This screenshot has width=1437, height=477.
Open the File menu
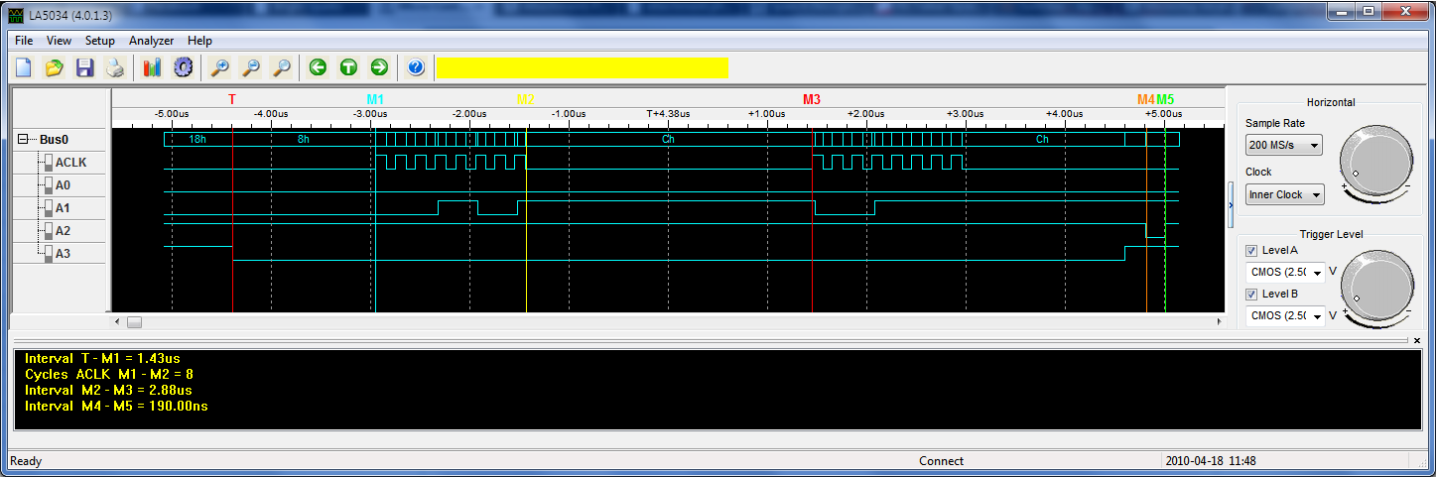click(x=24, y=41)
